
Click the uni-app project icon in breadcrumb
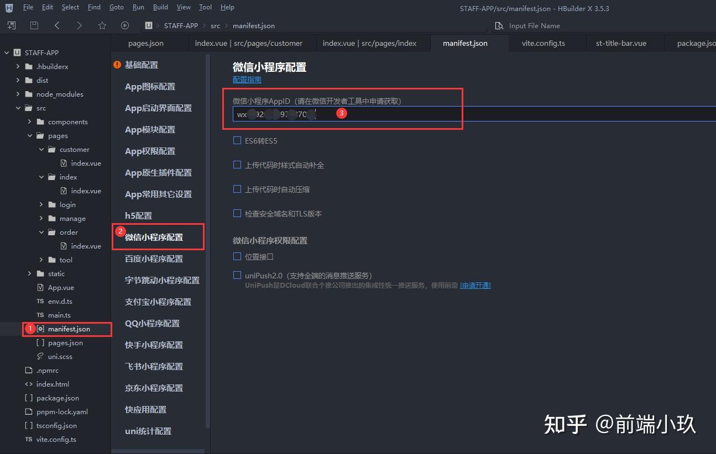(x=147, y=25)
